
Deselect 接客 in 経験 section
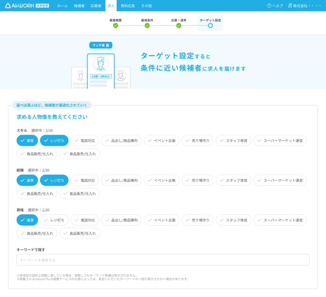point(27,180)
